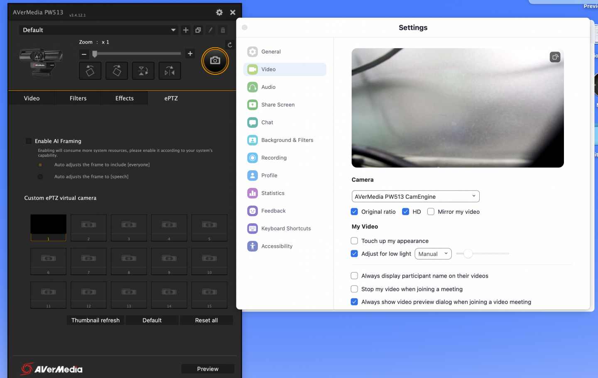This screenshot has height=378, width=598.
Task: Select auto adjust frame to include everyone
Action: tap(40, 165)
